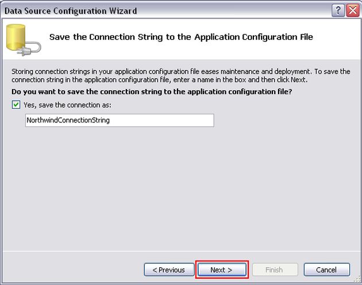Click the bold "Do you want to save" question

[x=152, y=92]
